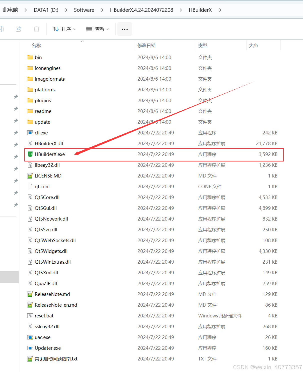Screen dimensions: 303x372
Task: Click the Qt5WebSockets.dll file name
Action: pyautogui.click(x=55, y=240)
